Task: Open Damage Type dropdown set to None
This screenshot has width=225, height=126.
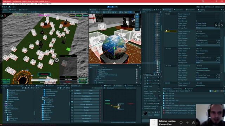Action: coord(208,28)
